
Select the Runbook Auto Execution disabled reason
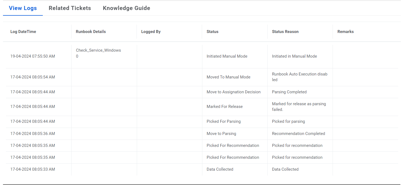300,77
